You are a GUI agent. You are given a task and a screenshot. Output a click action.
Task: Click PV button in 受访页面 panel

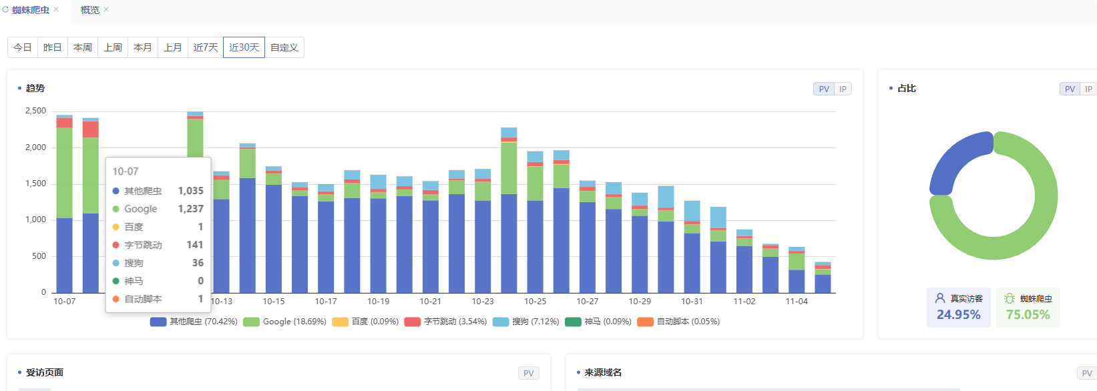pyautogui.click(x=528, y=373)
